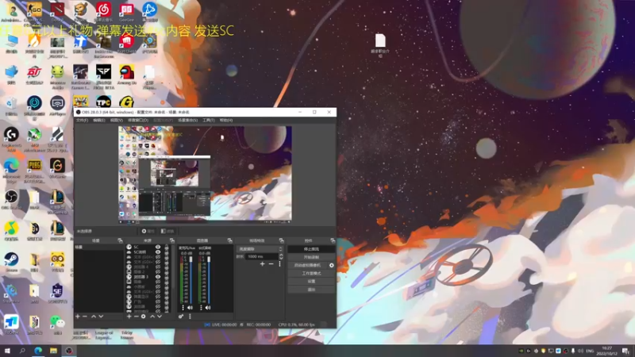Toggle visibility eye of second source row
The height and width of the screenshot is (357, 635).
158,251
